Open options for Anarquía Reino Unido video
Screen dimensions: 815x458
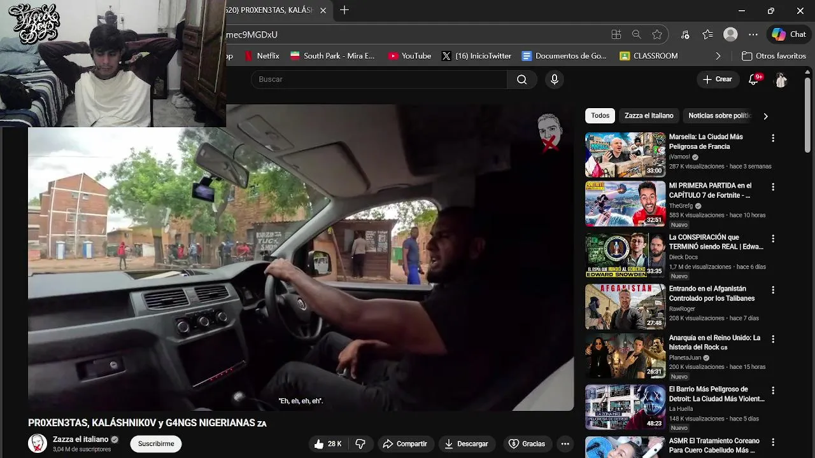773,339
